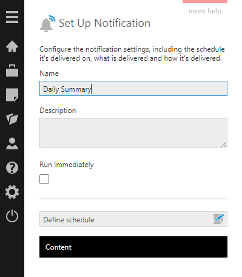Click inside the Name text field
Screen dimensions: 242x277
133,89
